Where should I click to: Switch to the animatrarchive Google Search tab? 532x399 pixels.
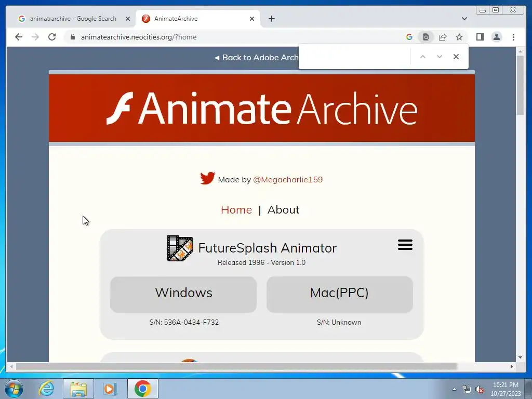coord(73,19)
